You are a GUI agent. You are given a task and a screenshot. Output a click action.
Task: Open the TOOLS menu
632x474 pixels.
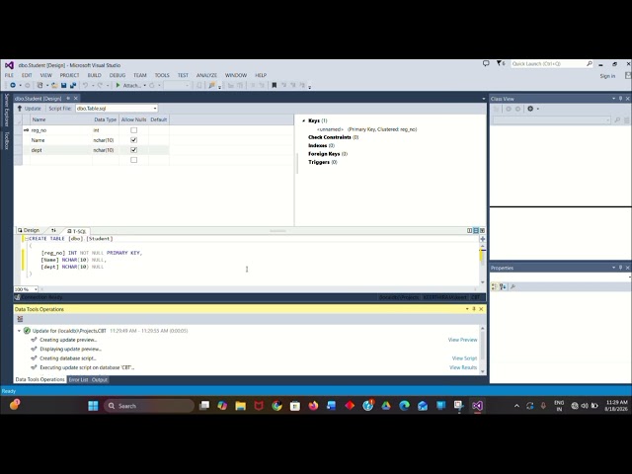coord(162,75)
